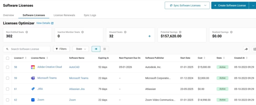
Task: Expand the Sync Software Licenses dropdown
Action: [205, 5]
